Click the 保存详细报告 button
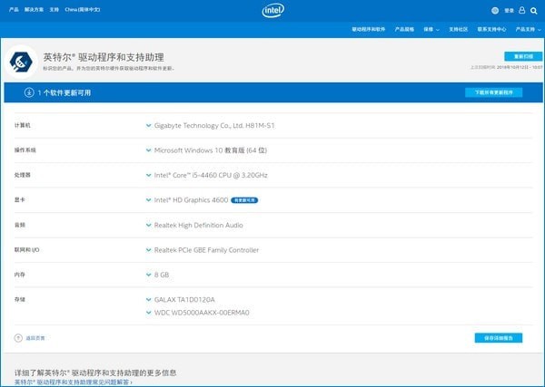This screenshot has width=545, height=387. 498,337
